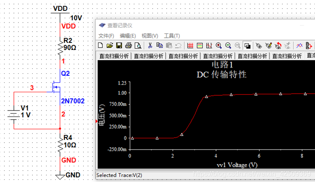The image size is (315, 182).
Task: Show the legend with the striped list icon
Action: [200, 45]
